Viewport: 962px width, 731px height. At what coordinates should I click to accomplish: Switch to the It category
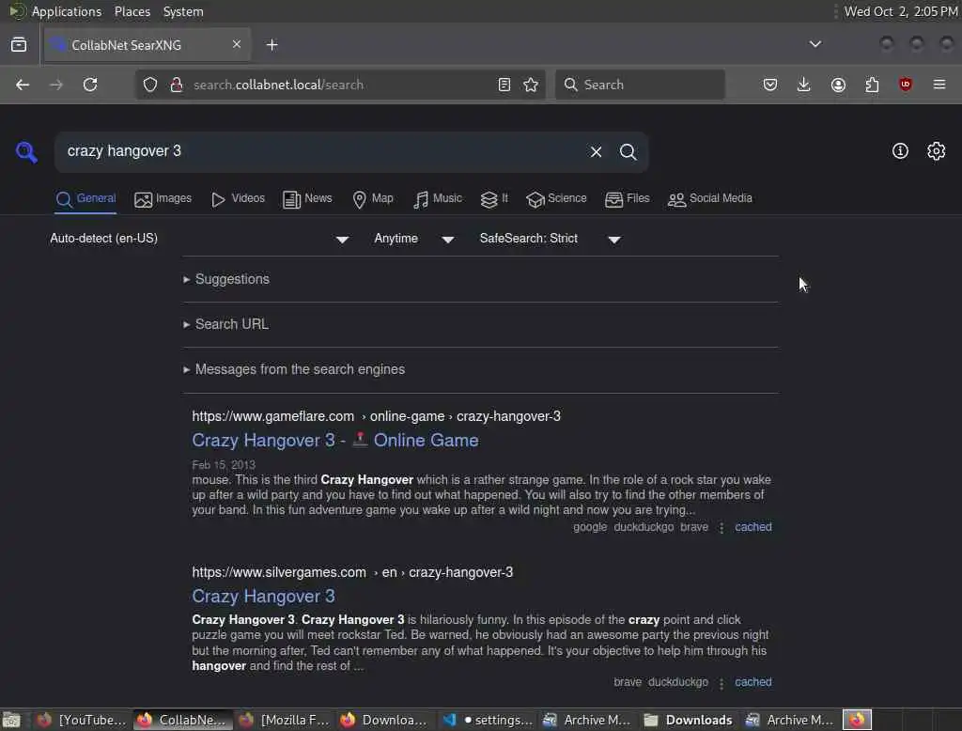pyautogui.click(x=494, y=199)
